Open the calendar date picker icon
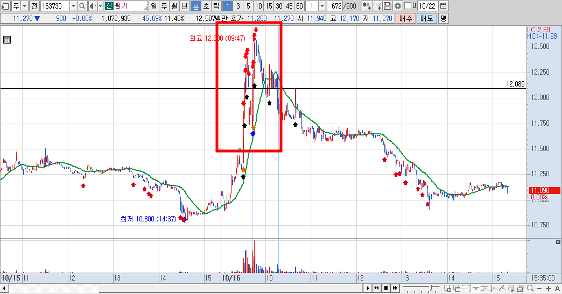 [x=443, y=6]
